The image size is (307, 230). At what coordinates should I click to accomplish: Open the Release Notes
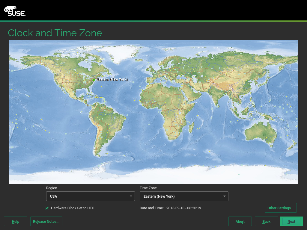(46, 221)
